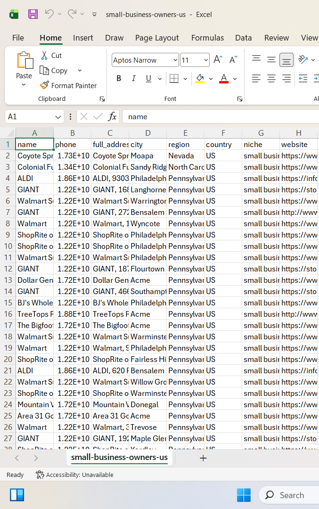Open the widgets icon on taskbar

pyautogui.click(x=17, y=495)
